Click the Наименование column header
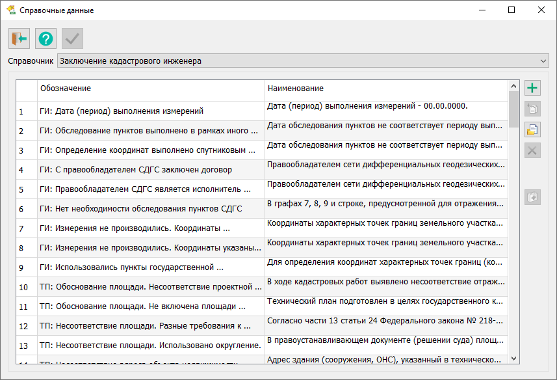 (385, 88)
